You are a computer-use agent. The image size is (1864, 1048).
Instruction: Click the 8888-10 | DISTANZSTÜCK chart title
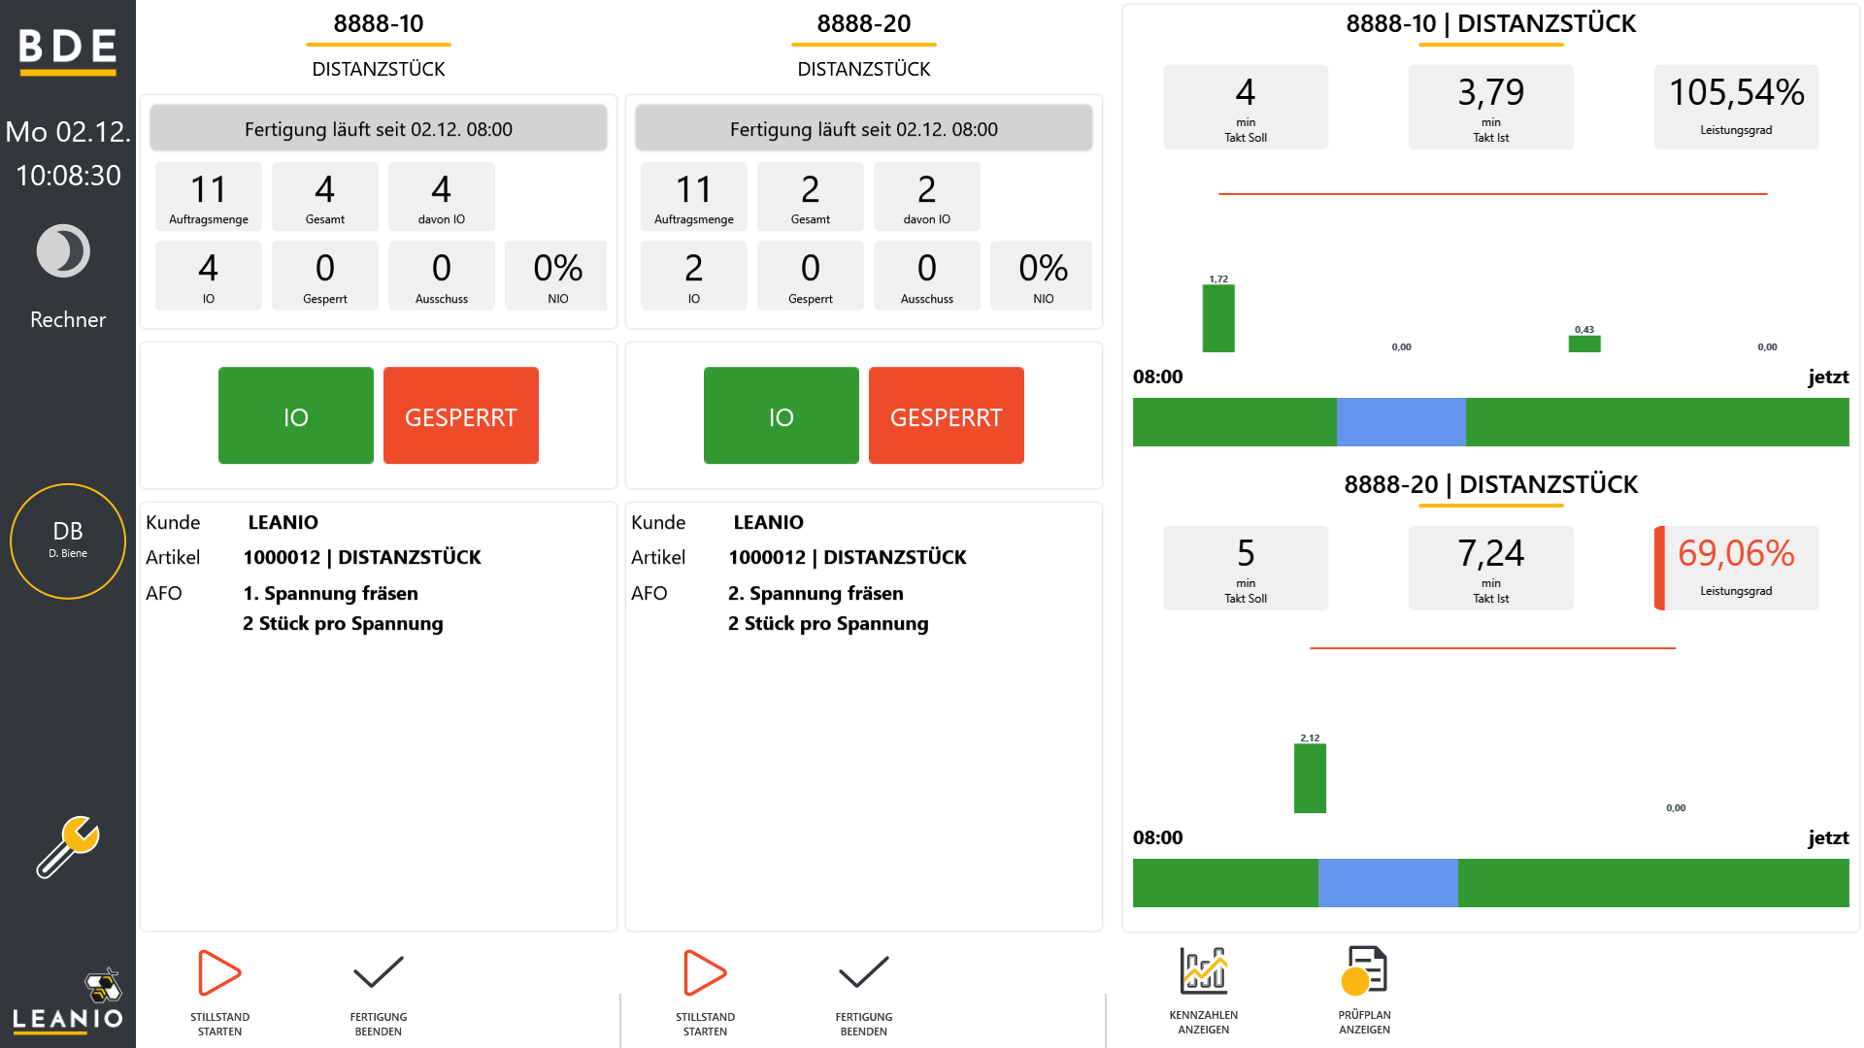click(x=1491, y=24)
